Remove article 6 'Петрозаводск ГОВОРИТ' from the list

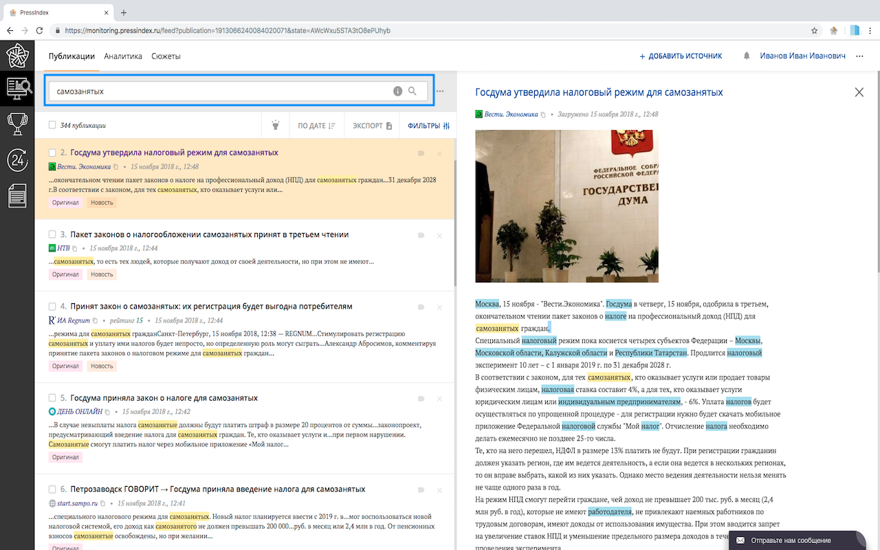point(439,489)
